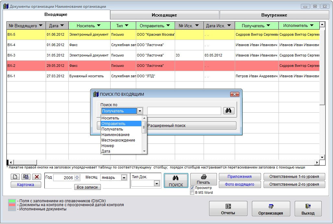Switch to the Внутренние tab
333x224 pixels.
(x=274, y=15)
